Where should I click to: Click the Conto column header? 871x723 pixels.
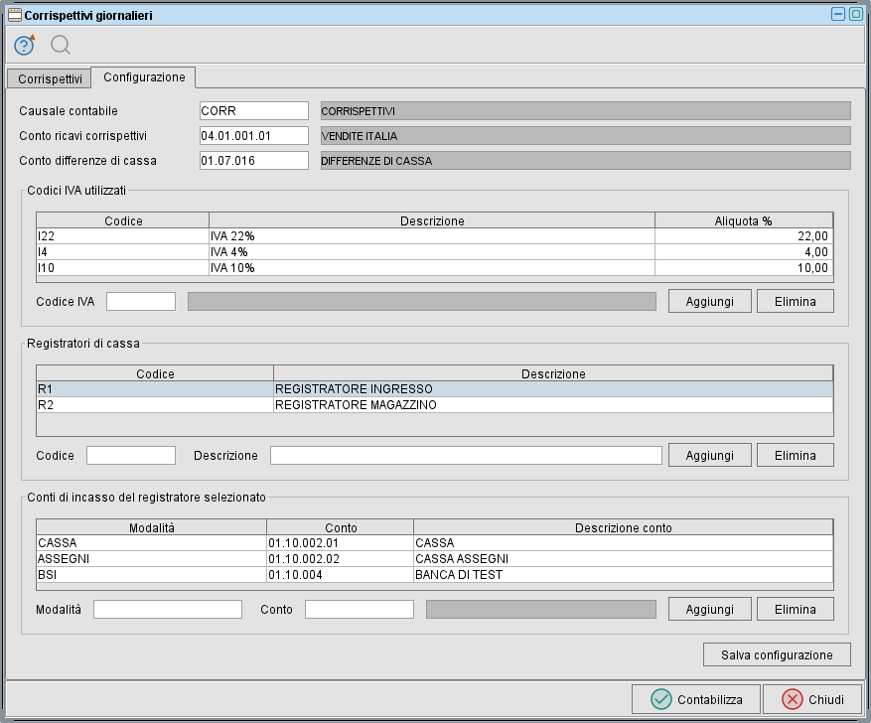click(340, 527)
